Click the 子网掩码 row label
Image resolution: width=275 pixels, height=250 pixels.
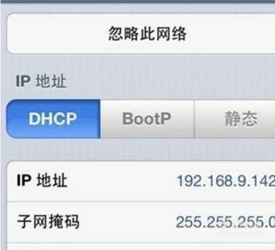coord(48,222)
